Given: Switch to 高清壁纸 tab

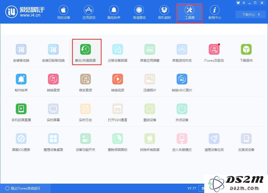Looking at the screenshot, I should (x=139, y=12).
